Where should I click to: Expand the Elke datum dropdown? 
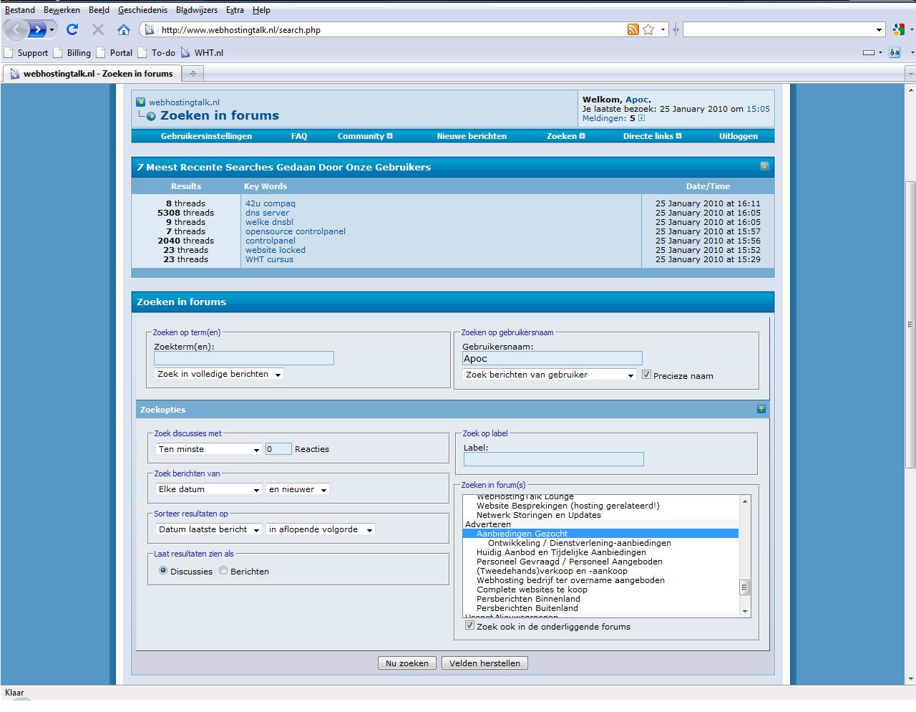[x=209, y=489]
